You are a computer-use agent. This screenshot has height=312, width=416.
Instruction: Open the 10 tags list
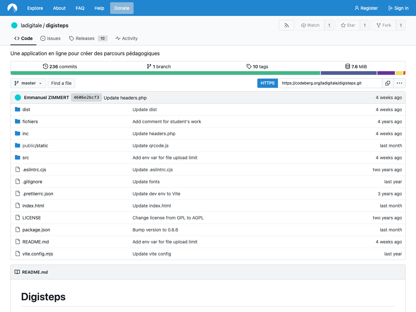(x=257, y=66)
